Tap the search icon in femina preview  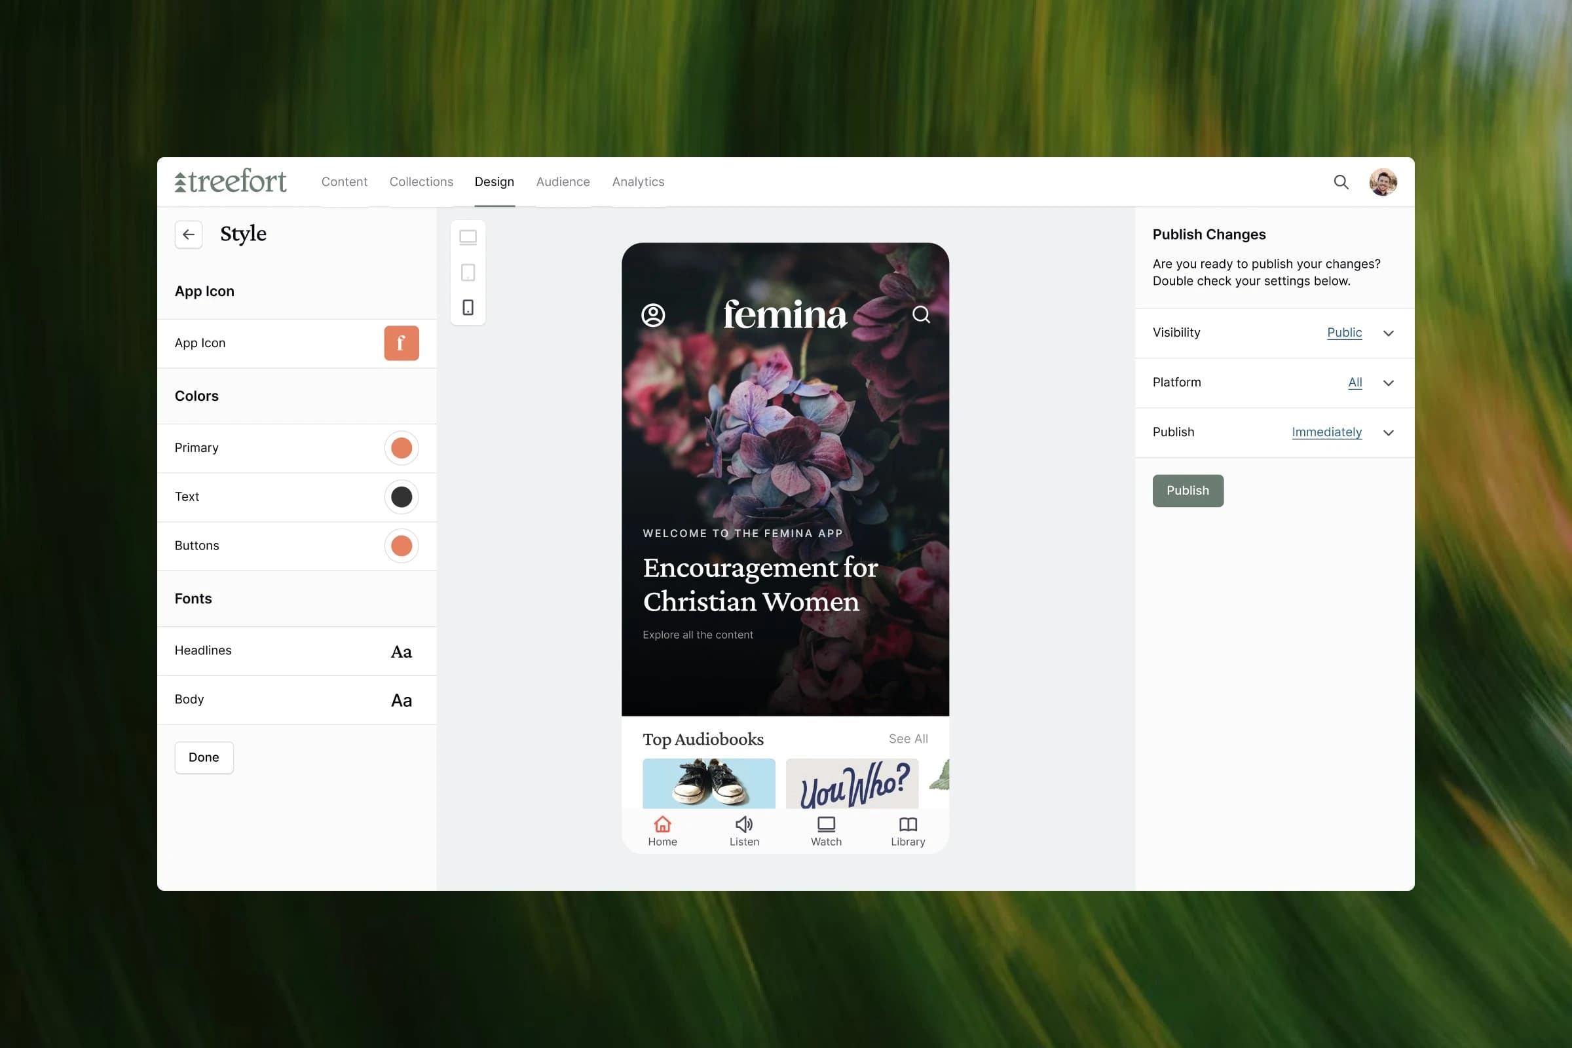(921, 314)
